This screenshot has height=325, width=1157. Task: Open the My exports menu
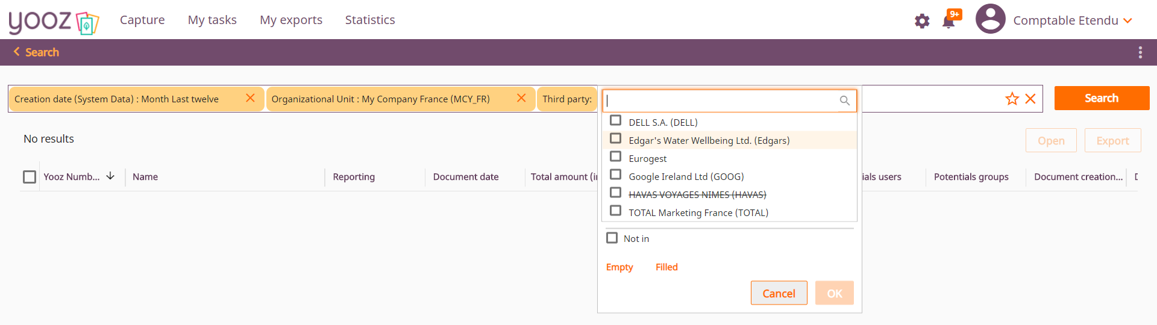(x=291, y=20)
